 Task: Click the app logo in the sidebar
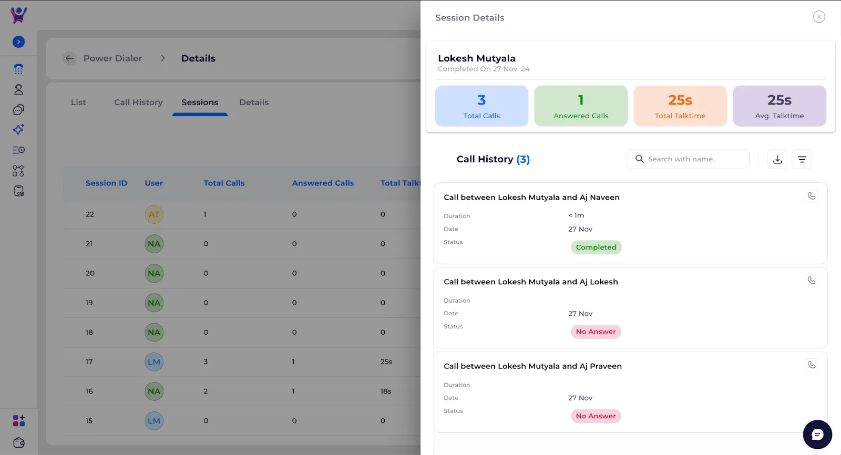[x=18, y=15]
